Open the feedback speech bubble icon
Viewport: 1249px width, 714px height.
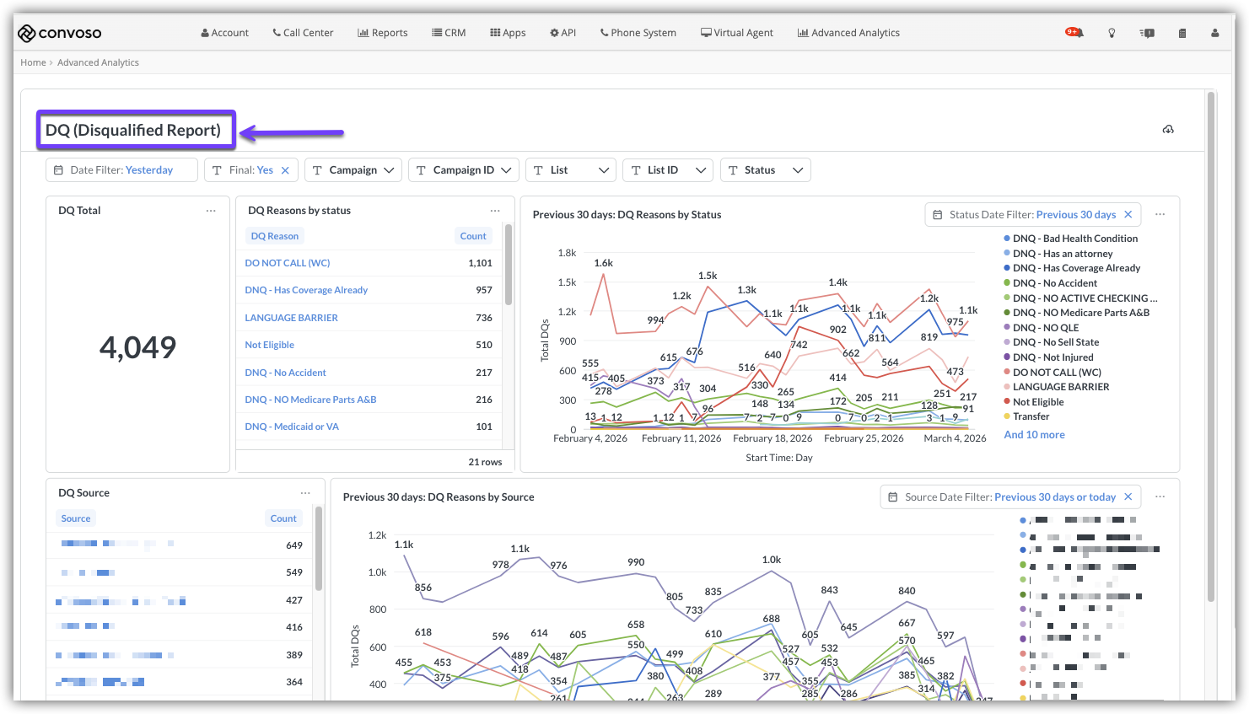[x=1147, y=33]
